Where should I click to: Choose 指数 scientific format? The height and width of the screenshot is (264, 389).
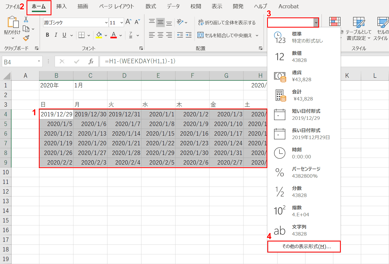pos(304,211)
